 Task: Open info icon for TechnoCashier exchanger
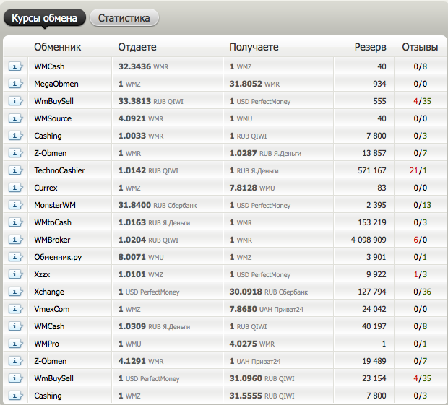[x=15, y=170]
